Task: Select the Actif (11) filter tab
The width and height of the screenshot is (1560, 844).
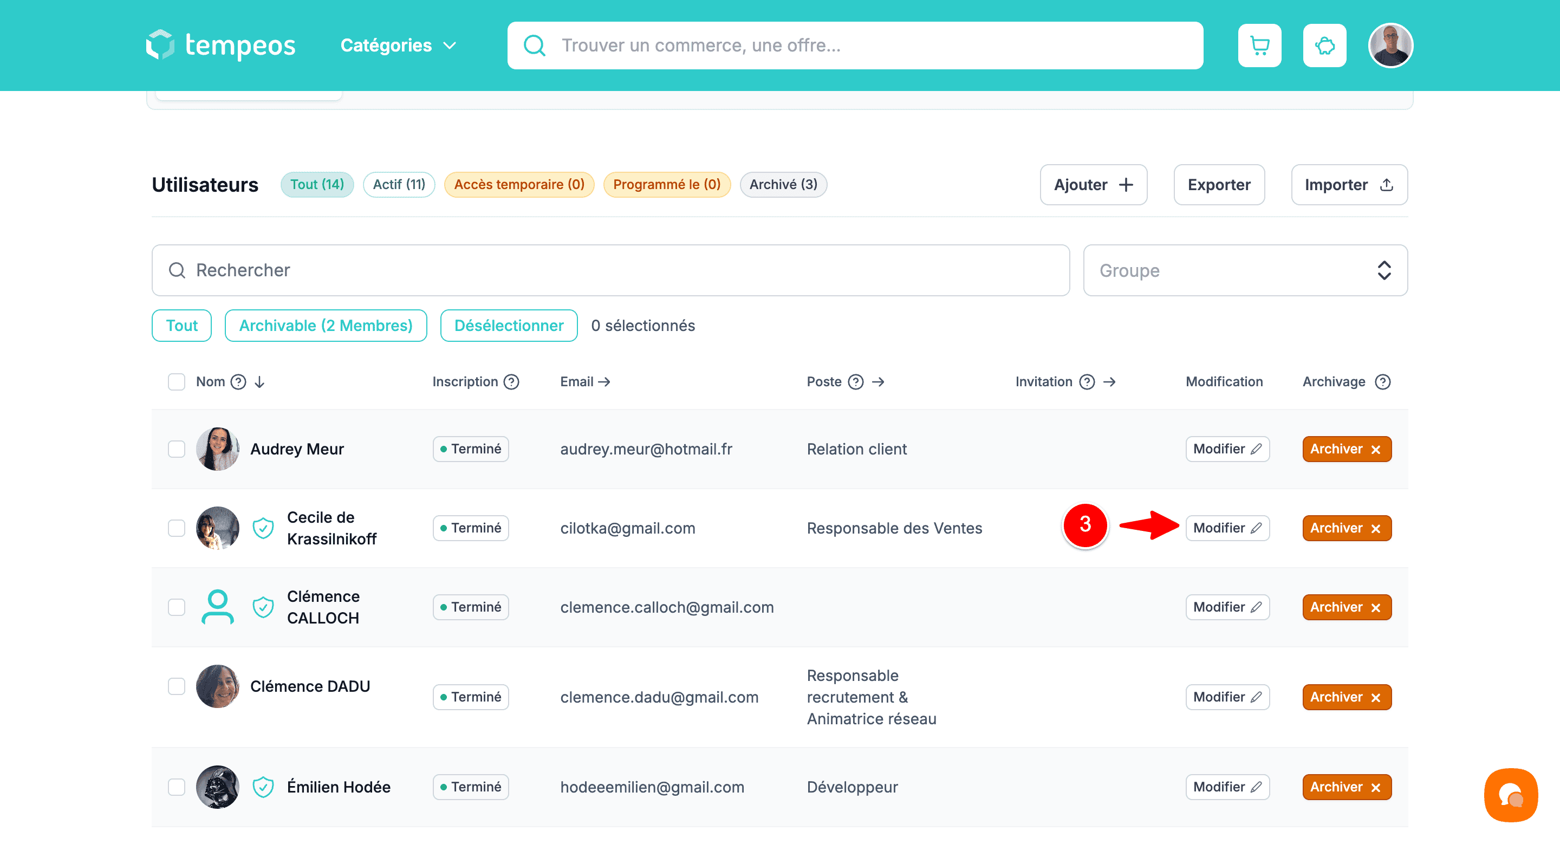Action: pyautogui.click(x=399, y=184)
